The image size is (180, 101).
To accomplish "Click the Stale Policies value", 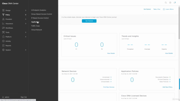I will 170,82.
